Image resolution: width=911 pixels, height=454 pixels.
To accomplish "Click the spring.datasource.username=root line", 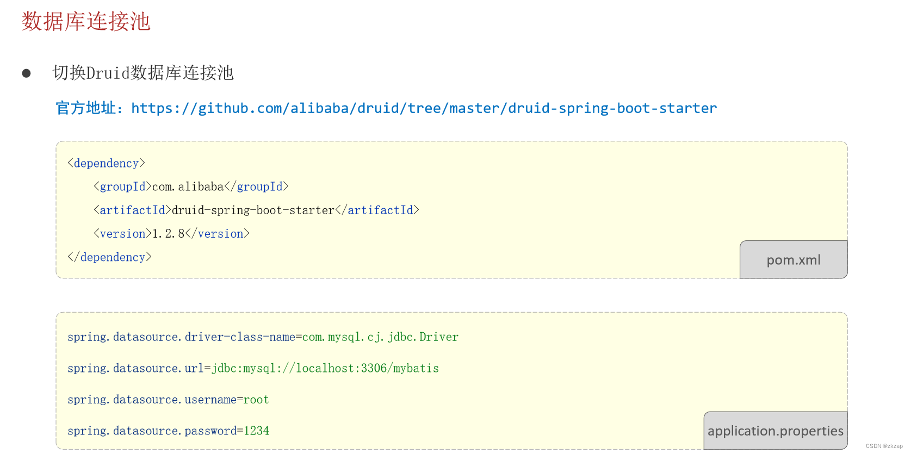I will pyautogui.click(x=168, y=400).
